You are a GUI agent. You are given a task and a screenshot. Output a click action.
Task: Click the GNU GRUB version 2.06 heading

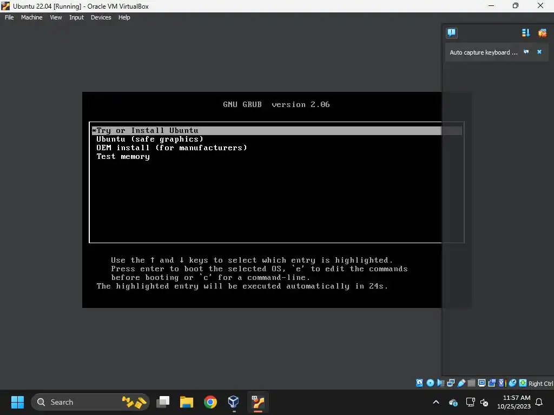pos(276,104)
